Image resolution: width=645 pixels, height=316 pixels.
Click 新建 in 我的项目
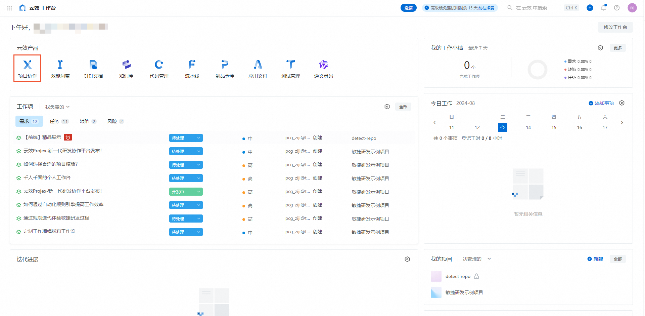(x=595, y=259)
